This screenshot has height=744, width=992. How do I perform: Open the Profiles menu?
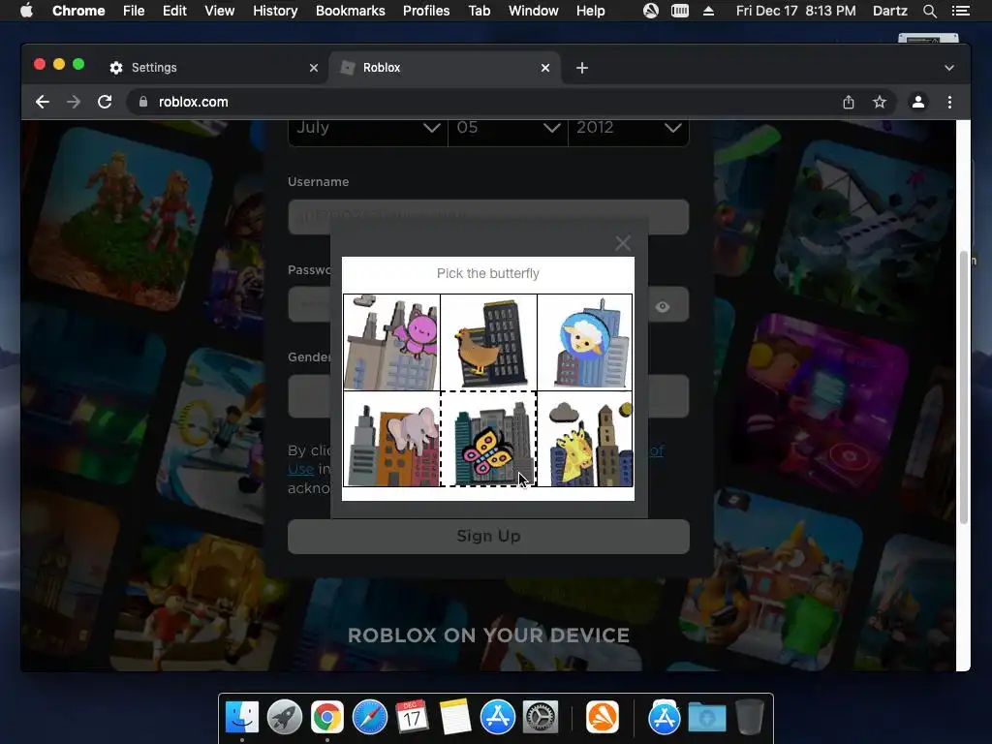click(426, 11)
